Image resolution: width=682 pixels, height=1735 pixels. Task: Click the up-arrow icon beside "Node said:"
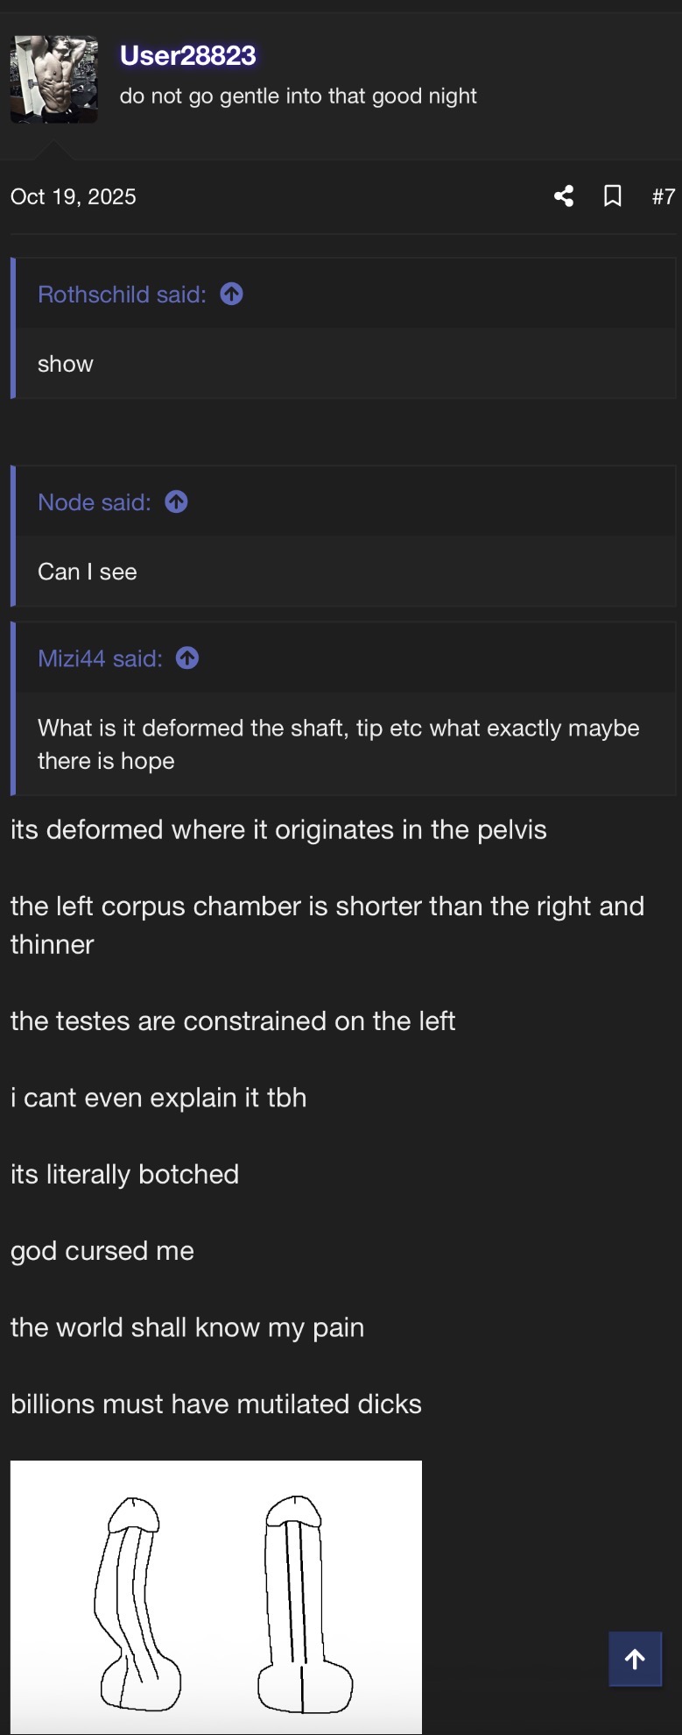(x=176, y=502)
